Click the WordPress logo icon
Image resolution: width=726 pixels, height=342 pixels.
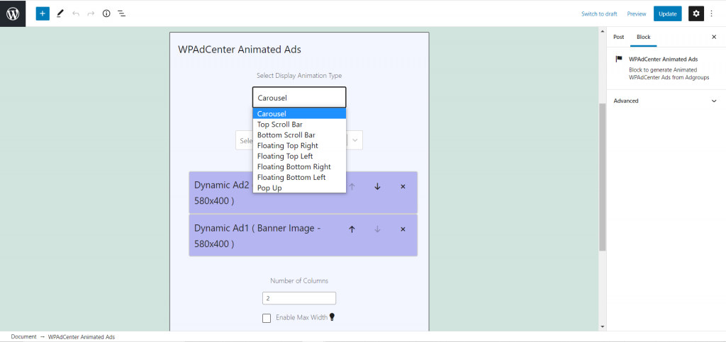click(13, 13)
